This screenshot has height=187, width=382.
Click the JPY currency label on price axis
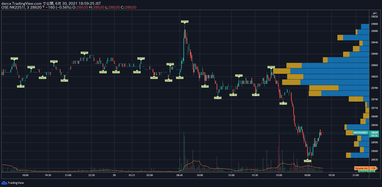pos(374,13)
